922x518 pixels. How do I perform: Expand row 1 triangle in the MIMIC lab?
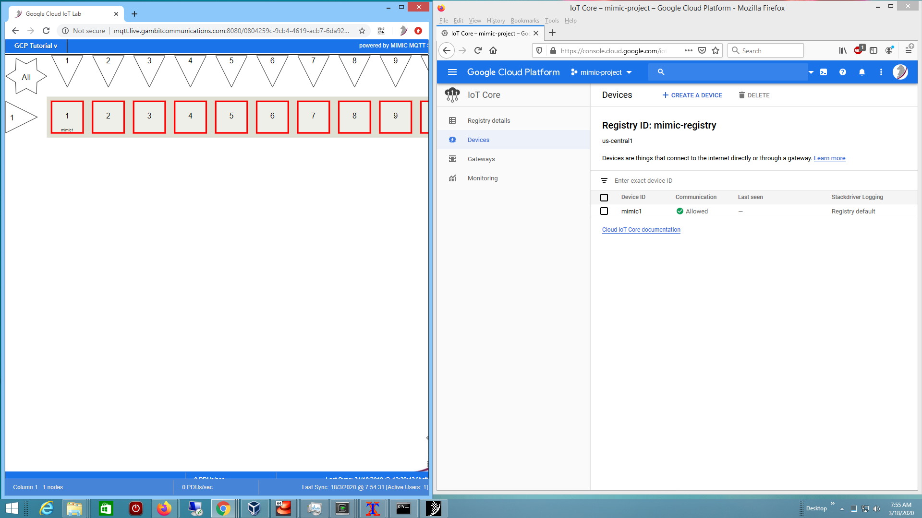click(21, 117)
